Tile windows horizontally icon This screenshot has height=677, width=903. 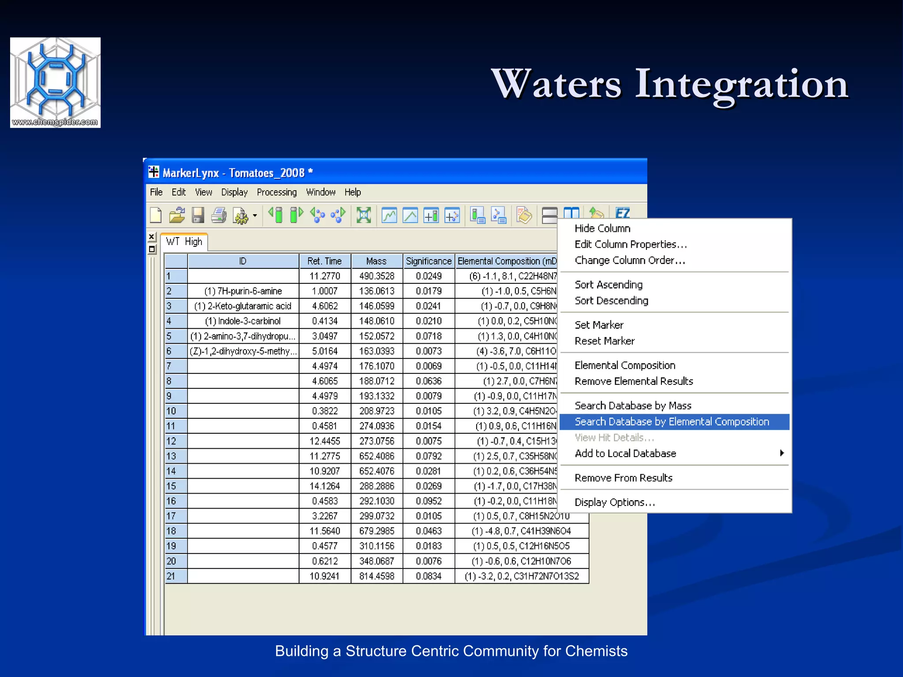click(x=549, y=216)
